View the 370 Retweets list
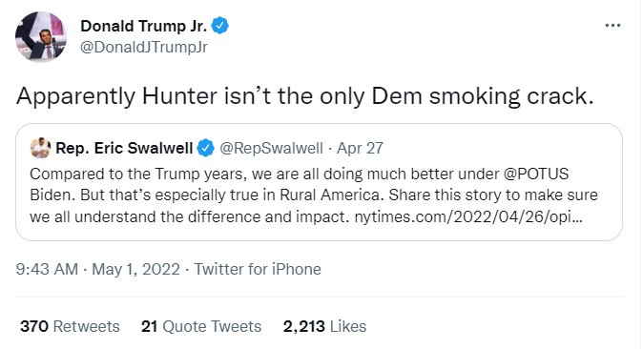Screen dimensions: 643x349 pyautogui.click(x=70, y=326)
